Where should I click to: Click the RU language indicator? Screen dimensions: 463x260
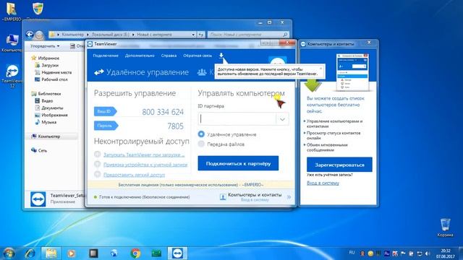point(352,253)
